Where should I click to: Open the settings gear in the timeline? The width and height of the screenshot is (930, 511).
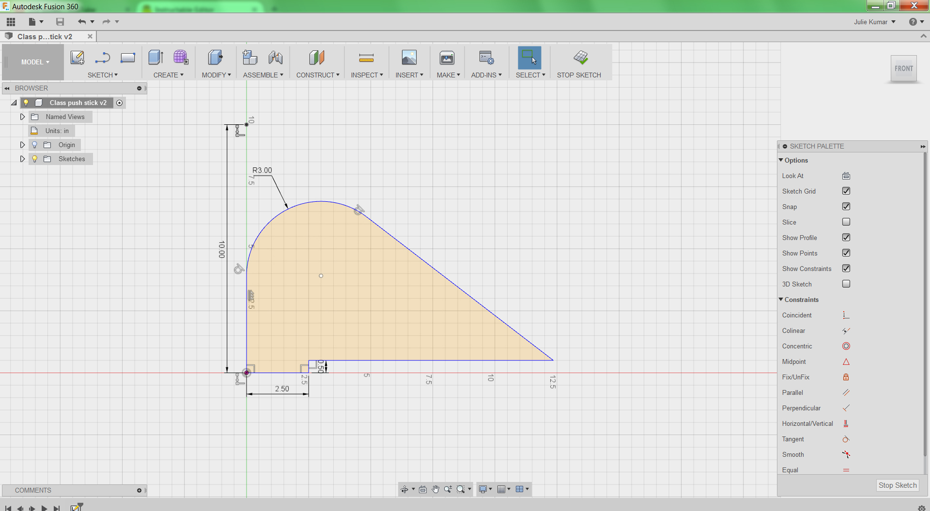(921, 508)
